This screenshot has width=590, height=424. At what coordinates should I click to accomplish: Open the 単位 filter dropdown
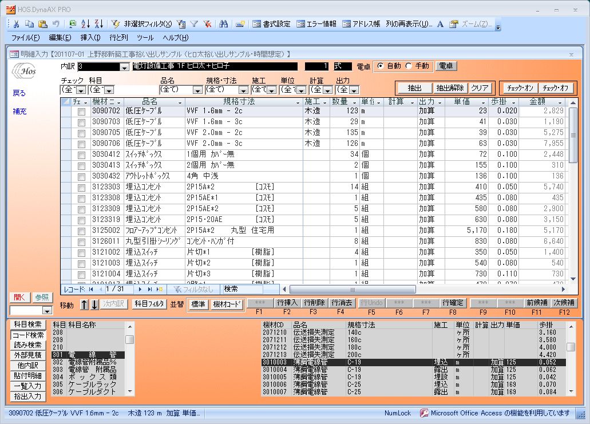[x=301, y=90]
